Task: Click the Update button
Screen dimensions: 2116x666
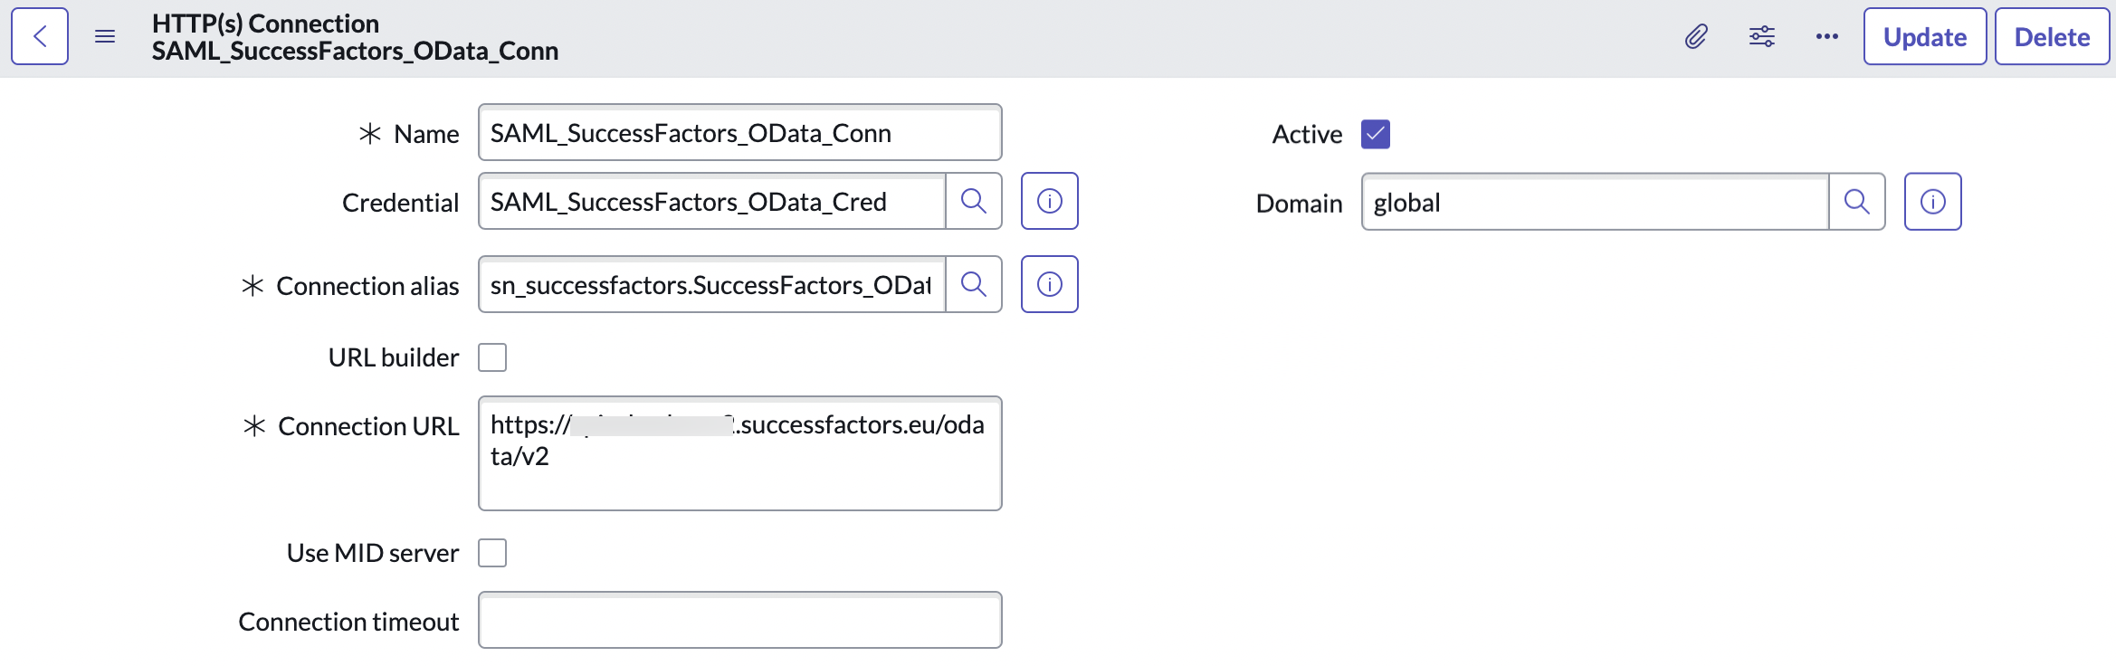Action: point(1925,36)
